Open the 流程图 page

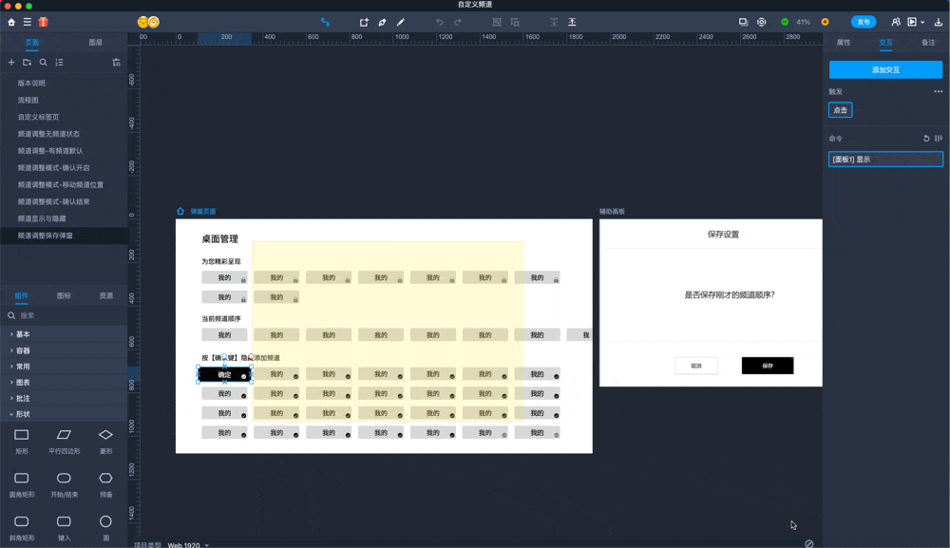28,100
